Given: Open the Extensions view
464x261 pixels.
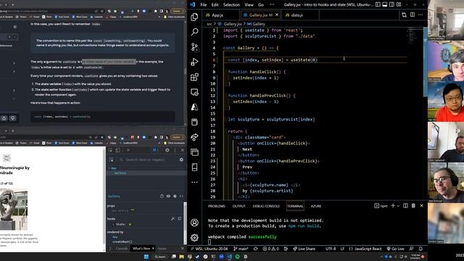Looking at the screenshot, I should [194, 78].
